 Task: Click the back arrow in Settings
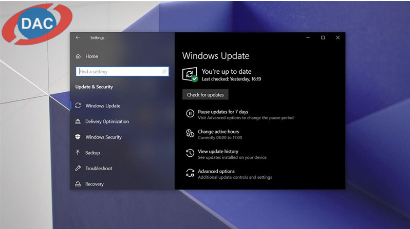[78, 37]
